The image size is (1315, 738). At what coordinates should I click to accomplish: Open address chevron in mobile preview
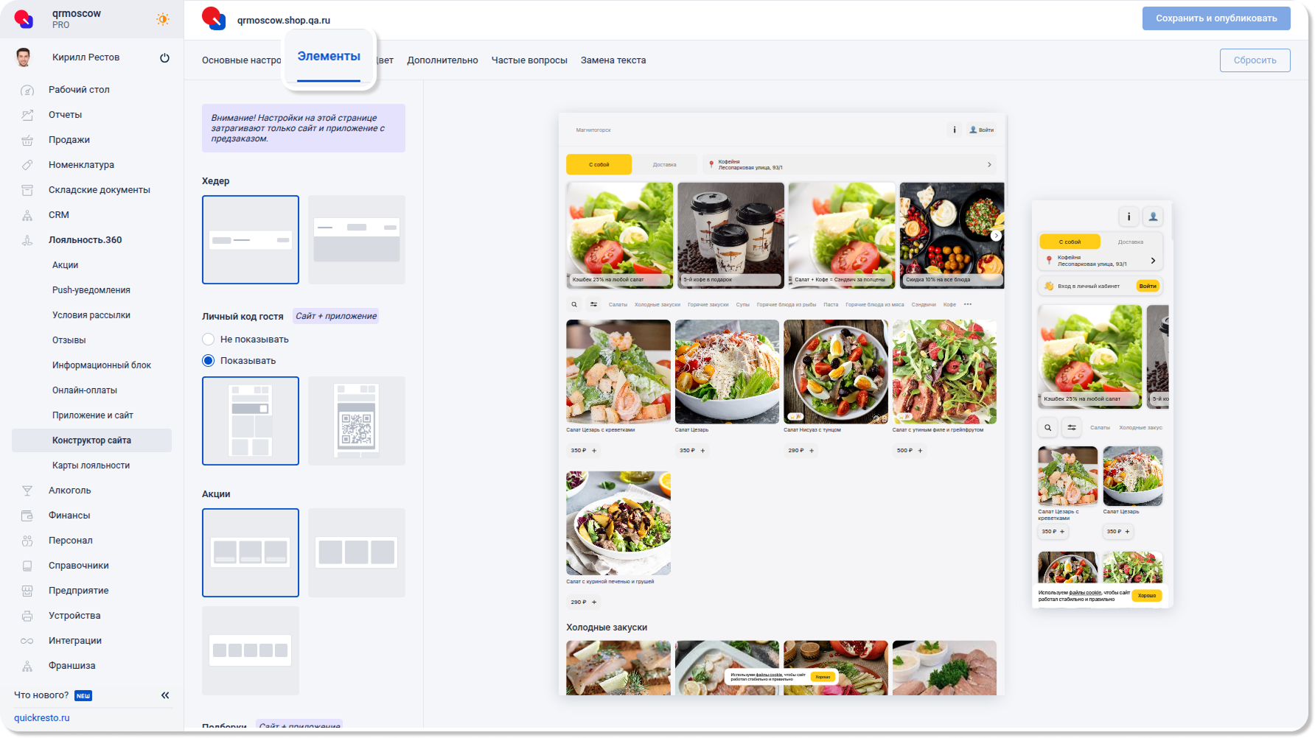point(1153,261)
